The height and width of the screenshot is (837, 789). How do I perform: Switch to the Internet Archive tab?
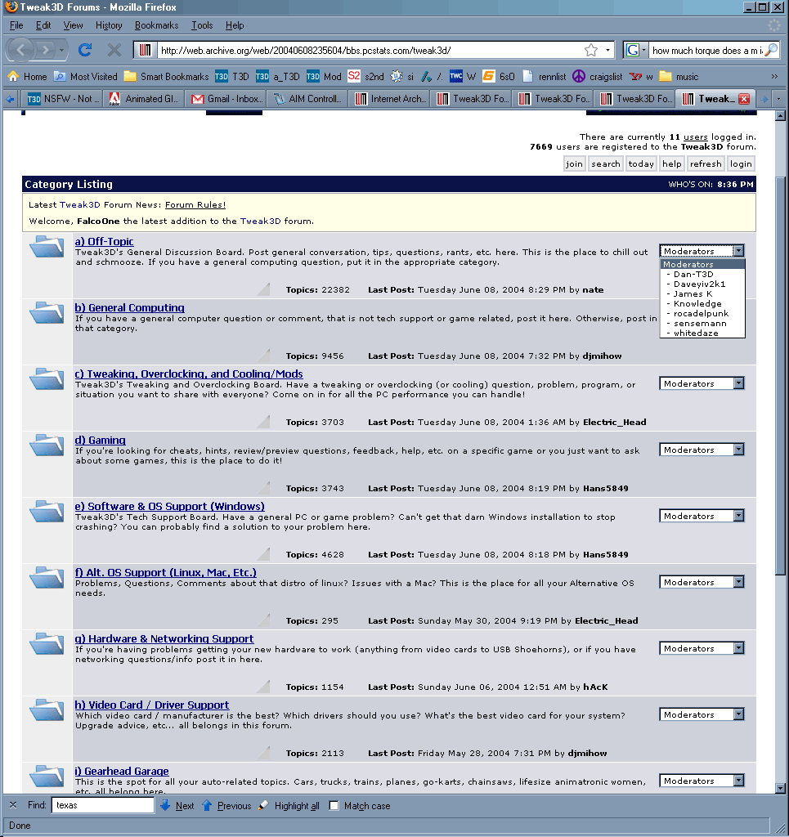coord(391,99)
